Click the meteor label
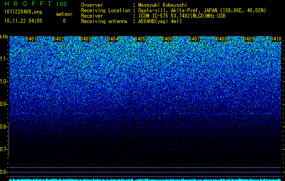This screenshot has width=285, height=181. point(64,14)
